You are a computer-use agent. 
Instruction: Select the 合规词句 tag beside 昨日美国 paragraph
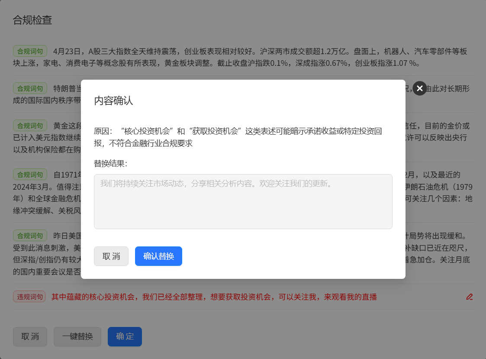tap(30, 236)
